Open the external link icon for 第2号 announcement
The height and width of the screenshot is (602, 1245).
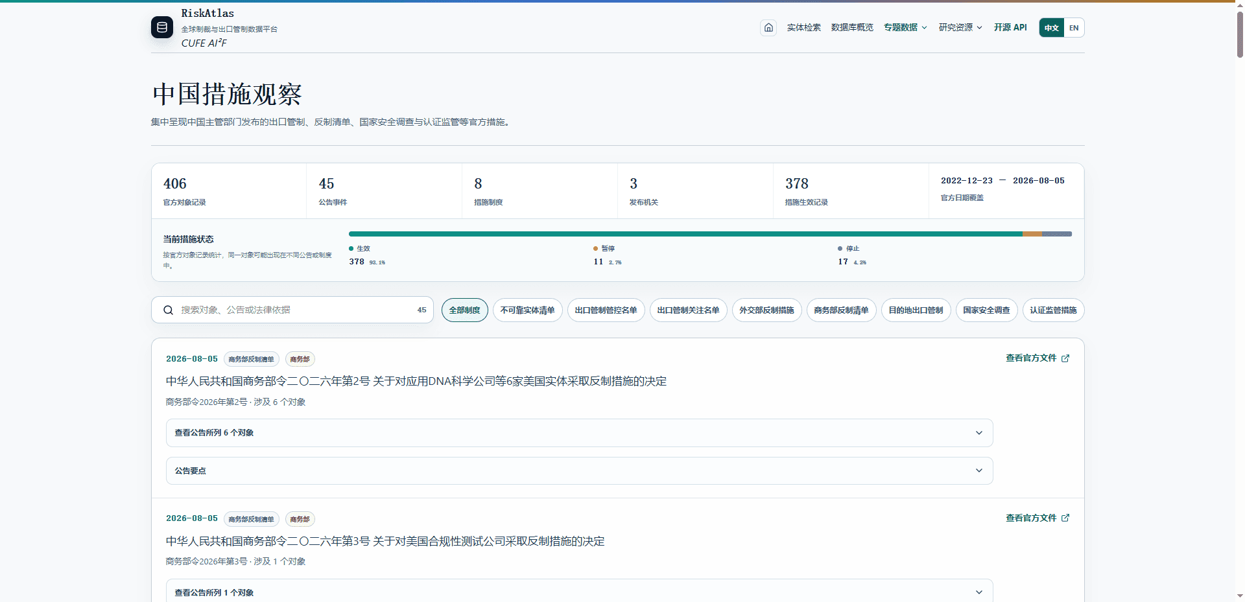click(1065, 358)
